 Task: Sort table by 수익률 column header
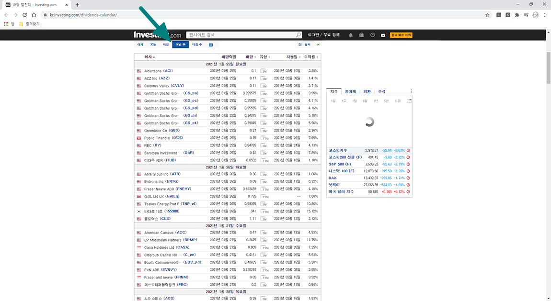311,57
